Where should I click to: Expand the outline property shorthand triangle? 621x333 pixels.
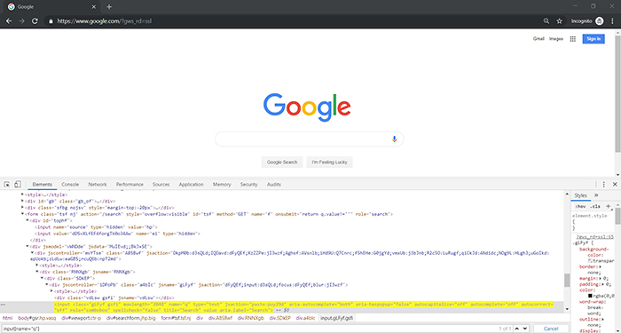point(602,319)
